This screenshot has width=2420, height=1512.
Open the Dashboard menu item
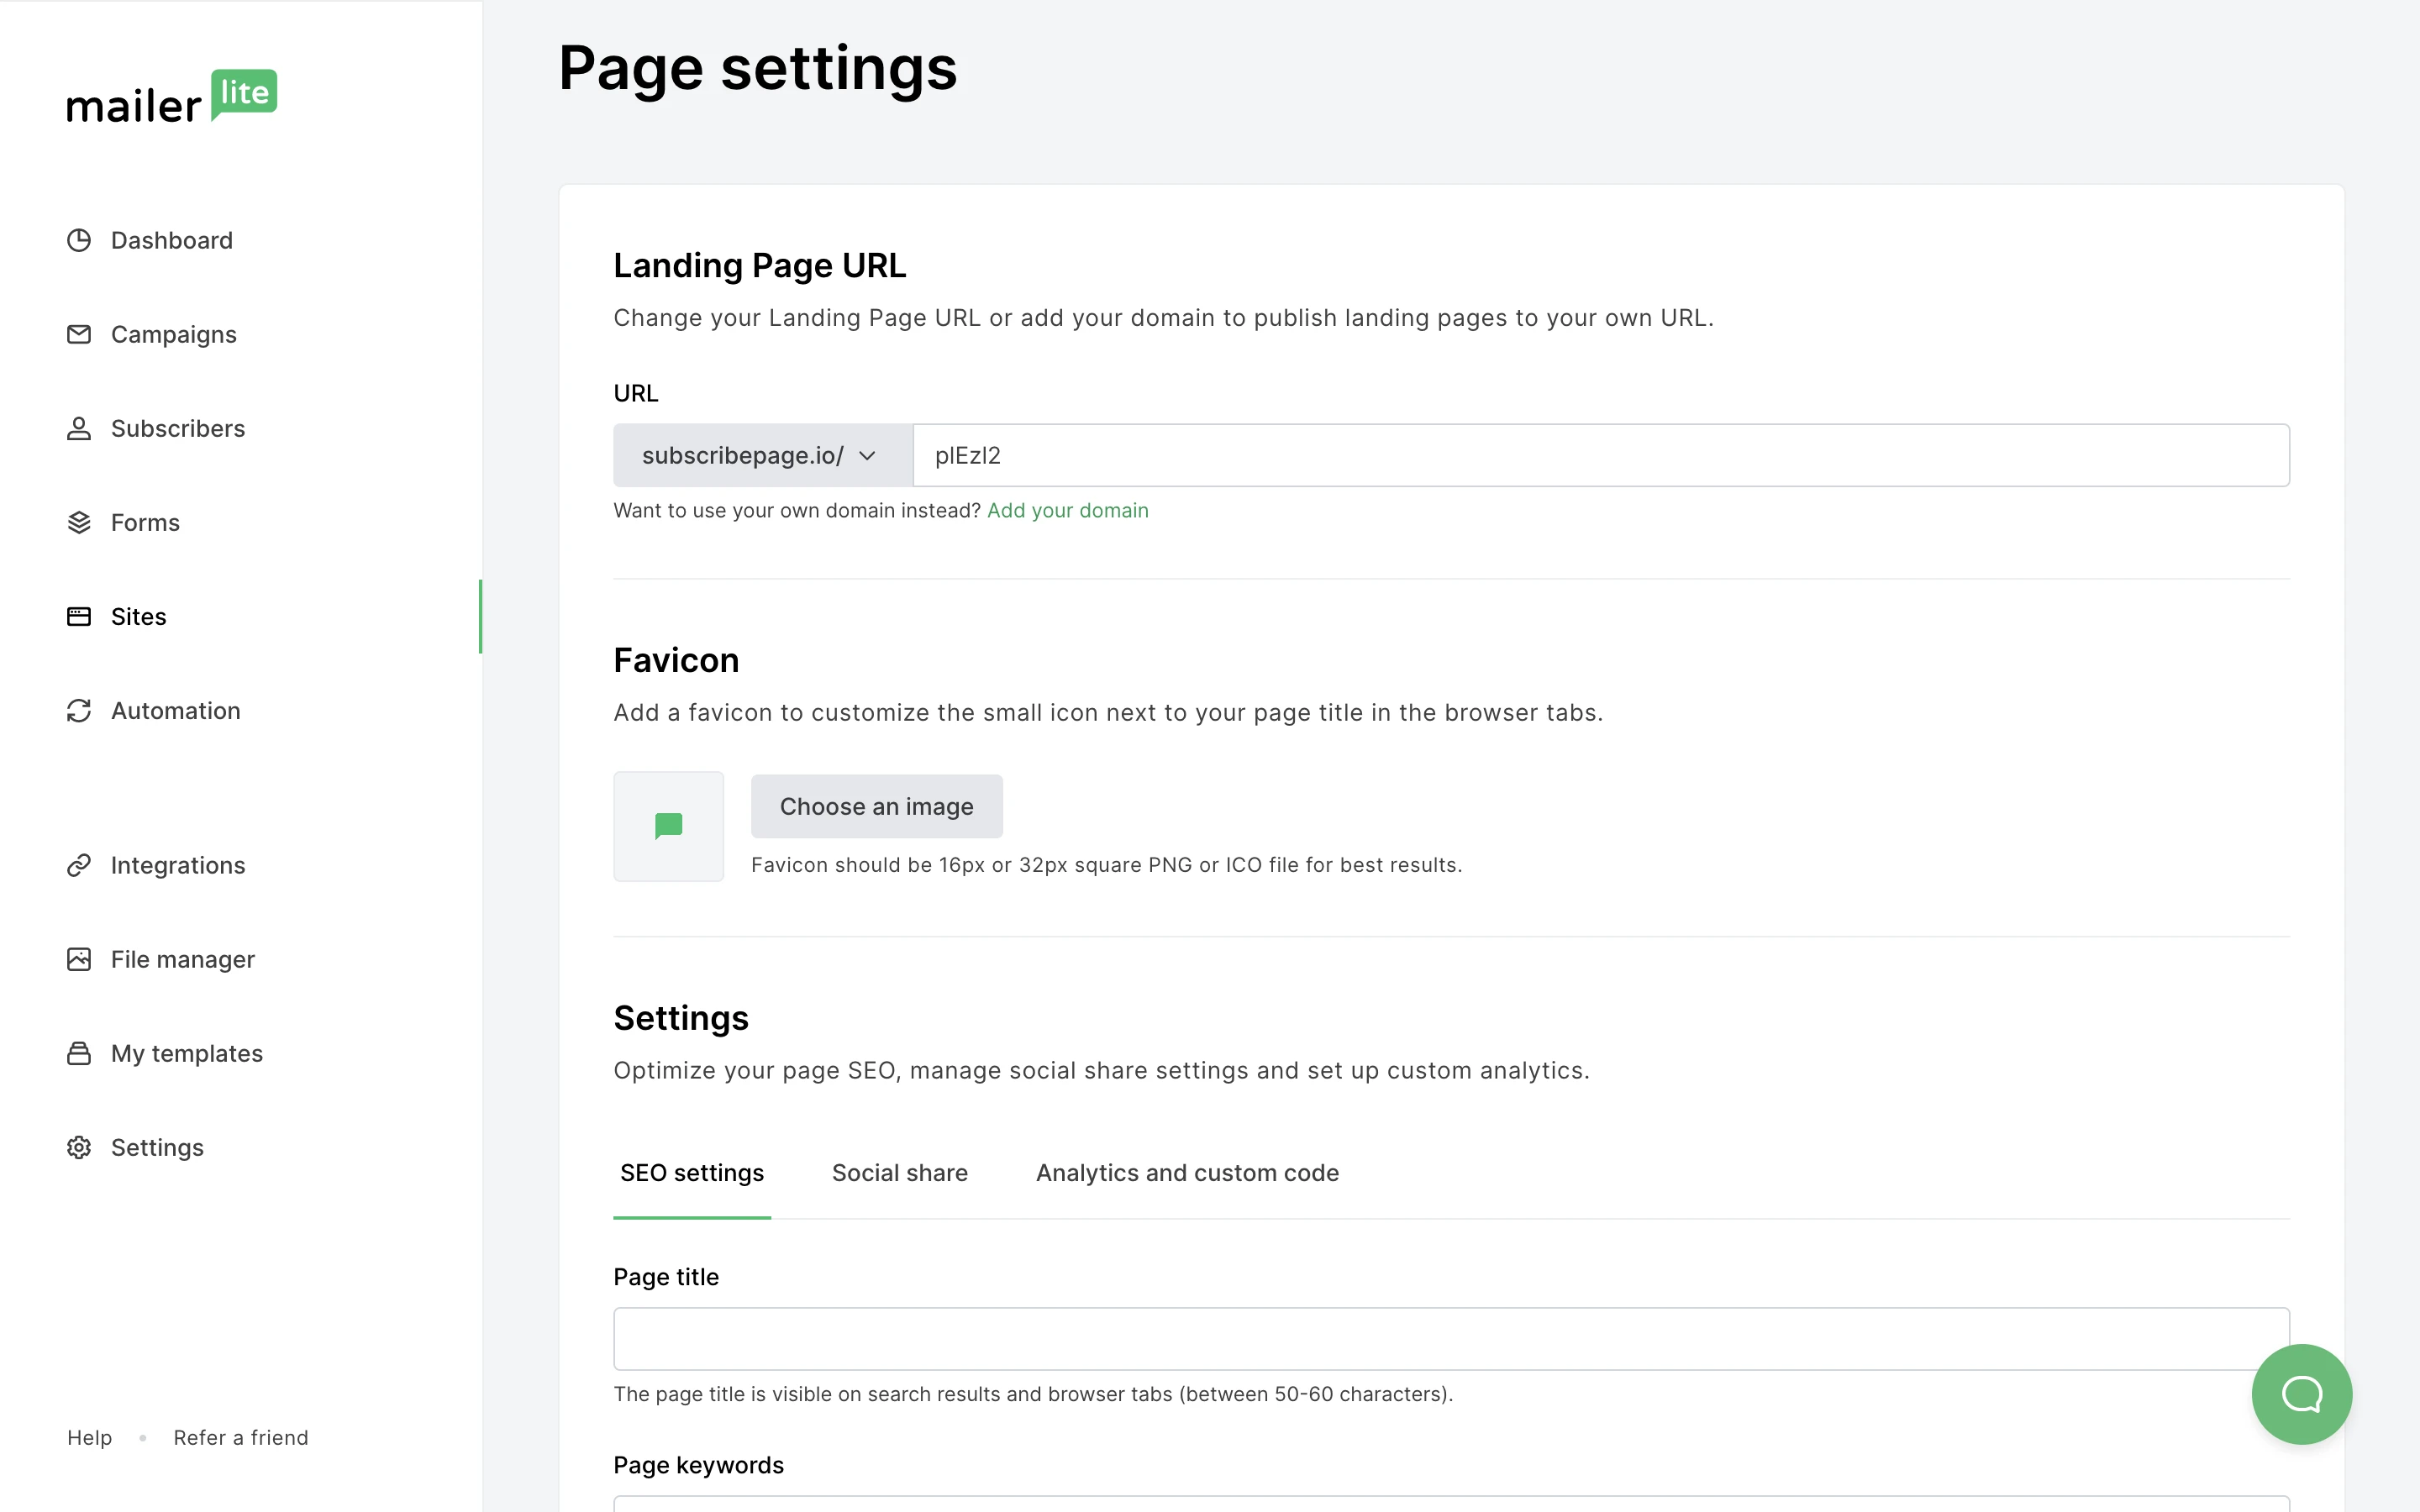click(172, 240)
